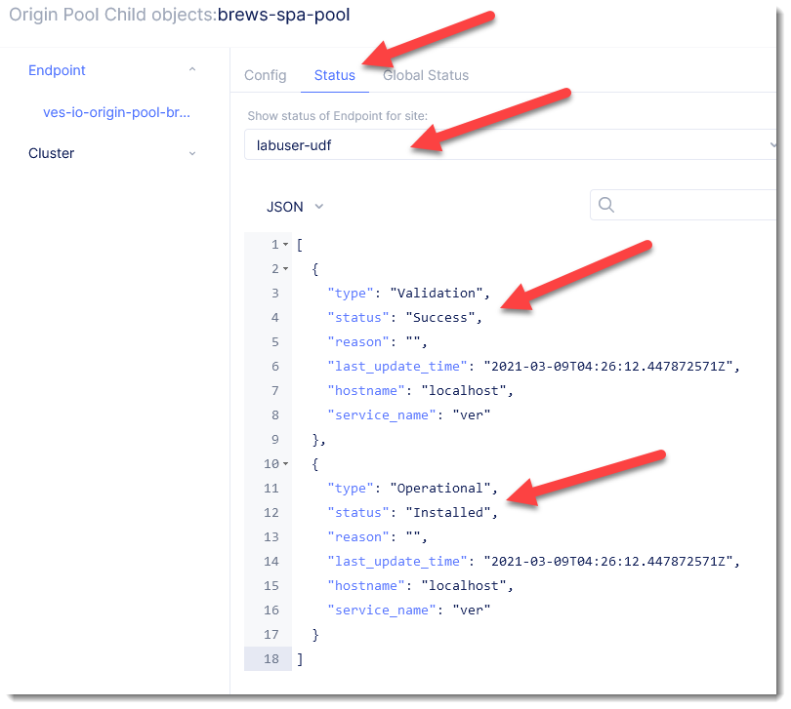Fold the Validation object at line 2

(285, 269)
